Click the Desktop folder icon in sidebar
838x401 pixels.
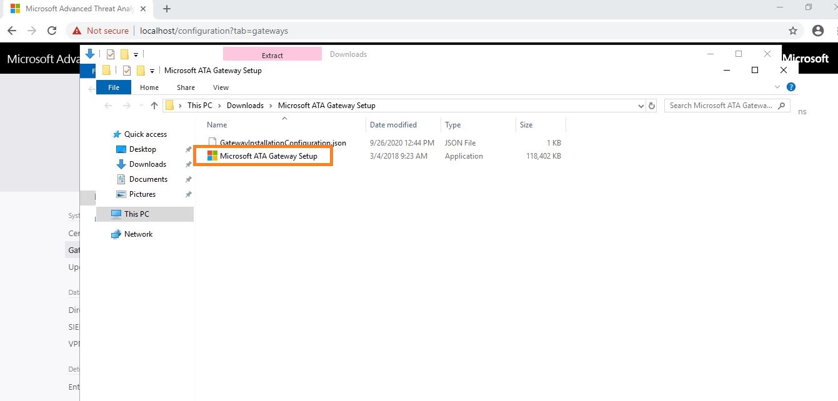pos(121,149)
